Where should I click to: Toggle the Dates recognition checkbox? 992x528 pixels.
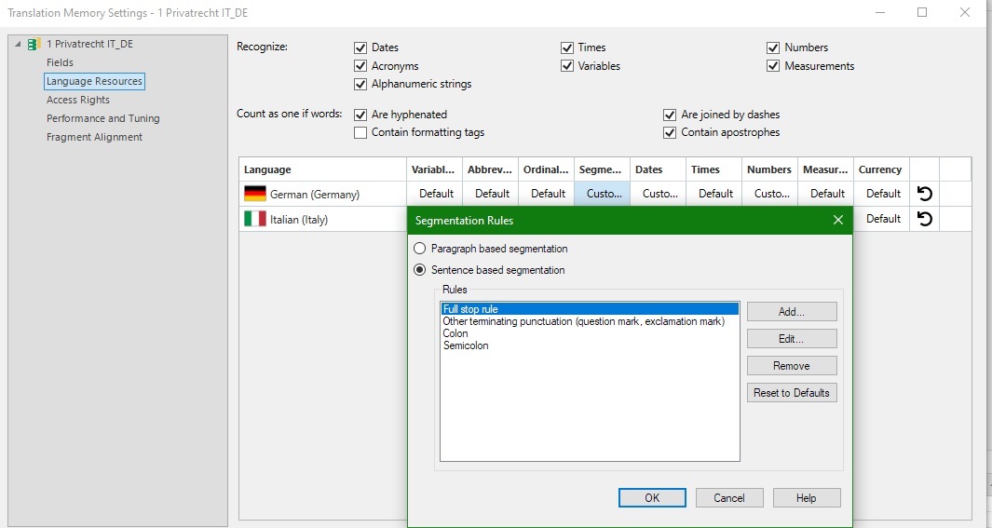(360, 47)
